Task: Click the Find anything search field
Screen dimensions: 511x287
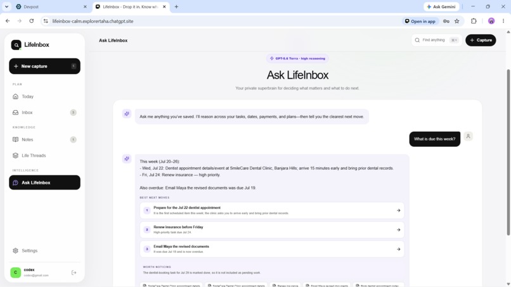Action: pyautogui.click(x=437, y=40)
